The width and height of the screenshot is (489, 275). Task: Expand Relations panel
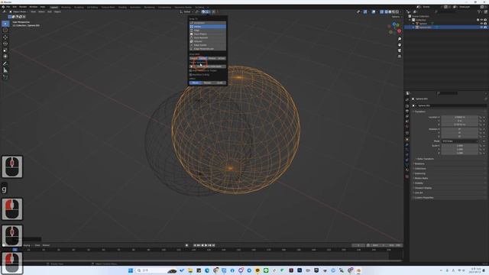[419, 163]
